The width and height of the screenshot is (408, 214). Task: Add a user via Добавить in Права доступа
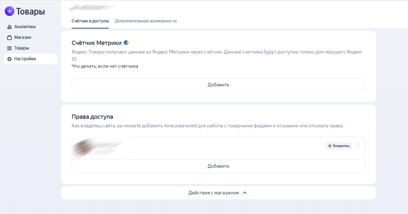(x=218, y=166)
